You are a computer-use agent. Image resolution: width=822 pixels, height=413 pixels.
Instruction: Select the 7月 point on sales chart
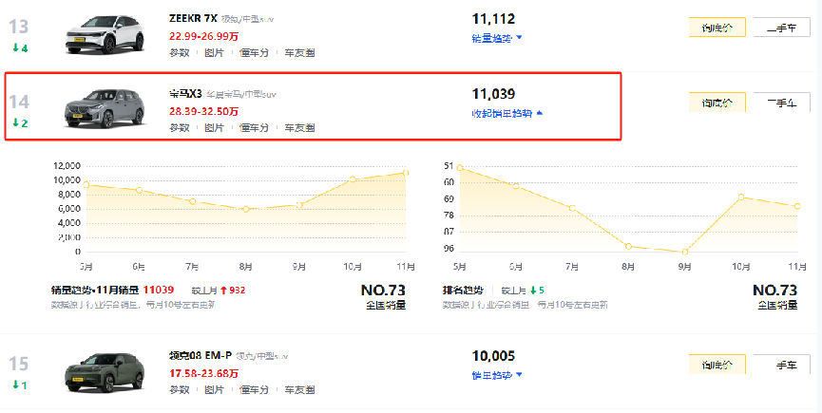[x=193, y=201]
